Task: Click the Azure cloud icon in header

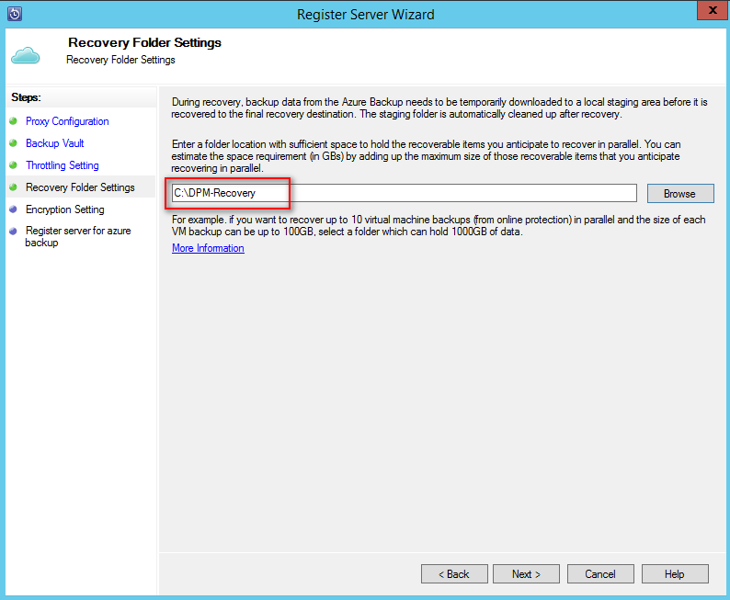Action: pyautogui.click(x=26, y=55)
